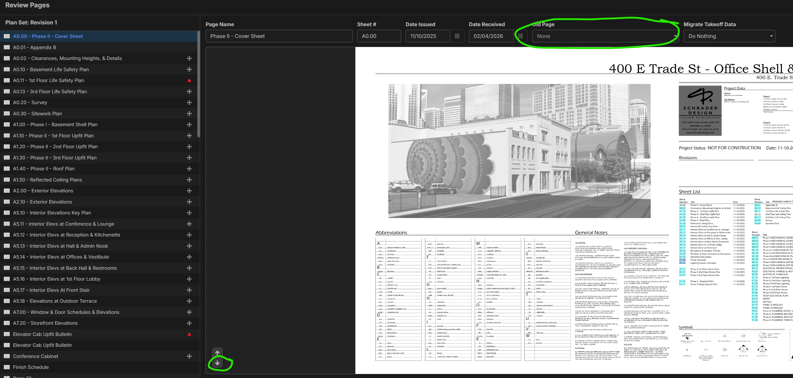Click the cover sheet building rendering

tap(519, 151)
